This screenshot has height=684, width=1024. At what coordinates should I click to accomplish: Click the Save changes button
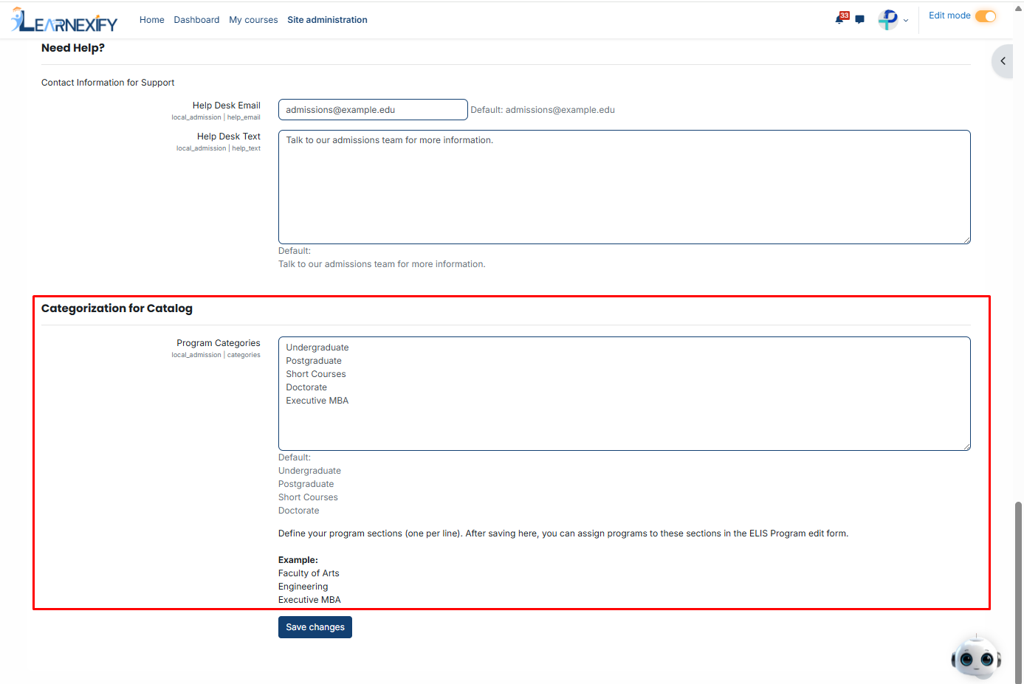point(315,627)
